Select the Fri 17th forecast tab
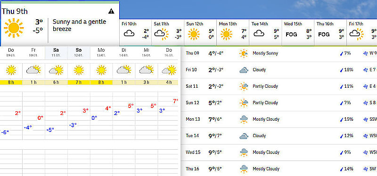 pyautogui.click(x=362, y=32)
